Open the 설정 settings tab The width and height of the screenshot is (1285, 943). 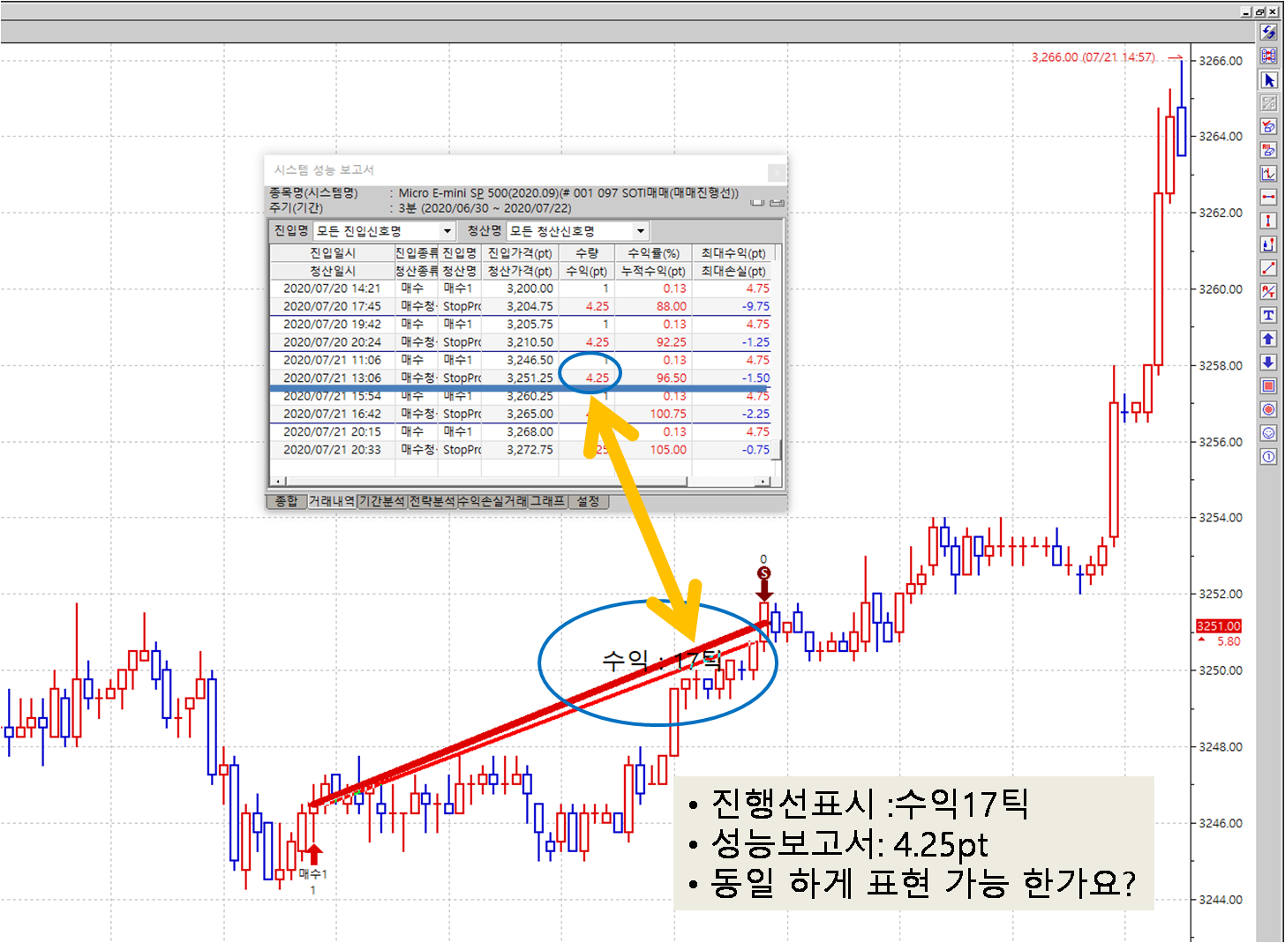pos(588,501)
